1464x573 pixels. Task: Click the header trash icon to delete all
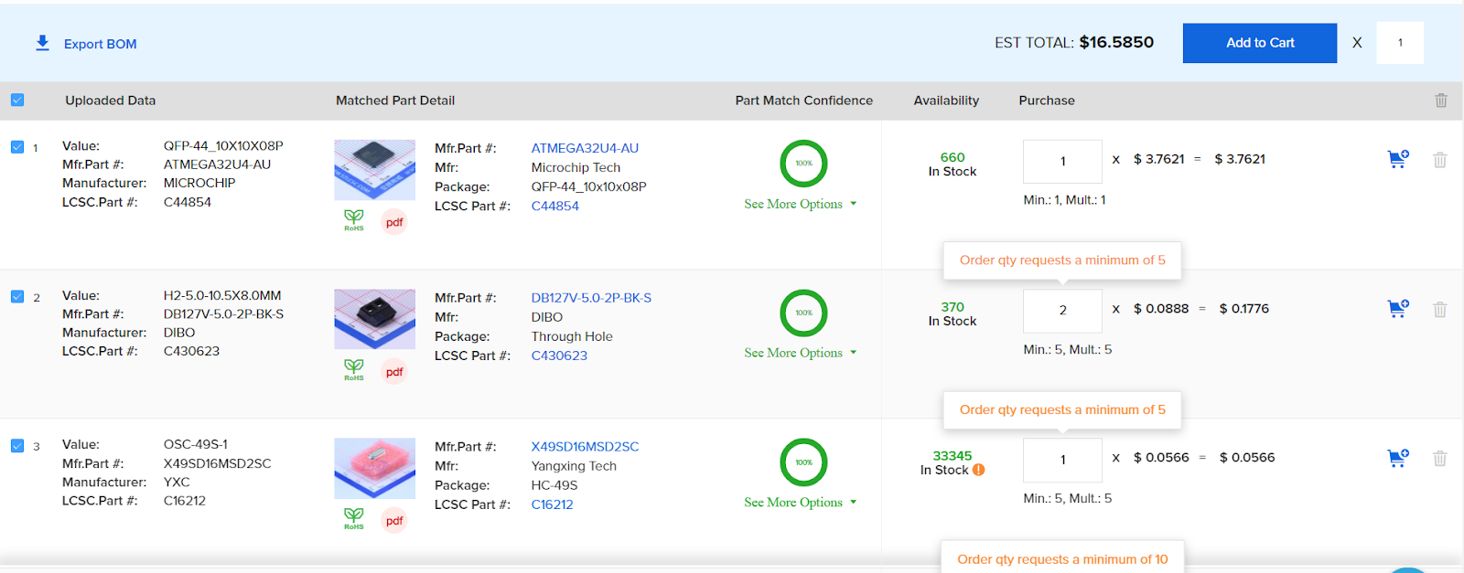point(1441,101)
